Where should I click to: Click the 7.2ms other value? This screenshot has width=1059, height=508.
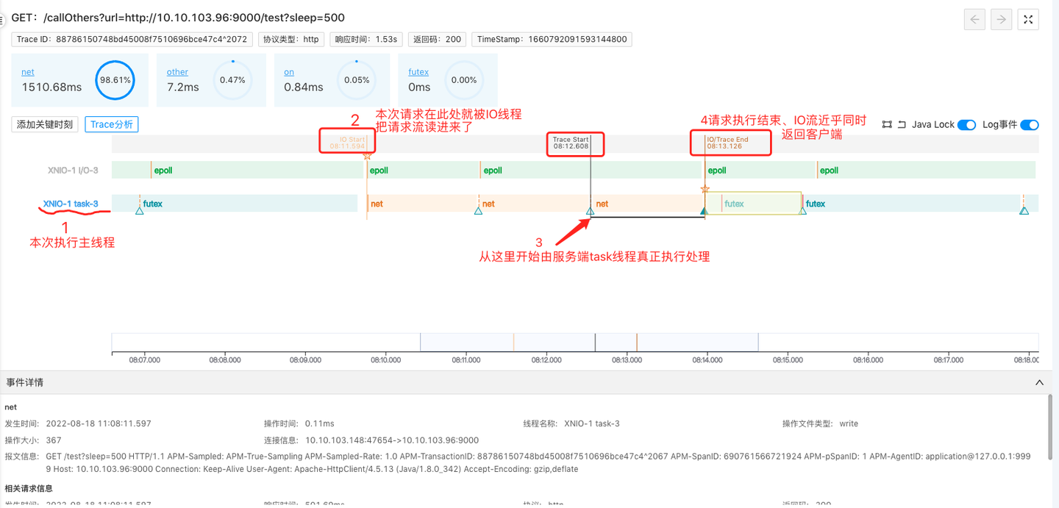pos(183,87)
